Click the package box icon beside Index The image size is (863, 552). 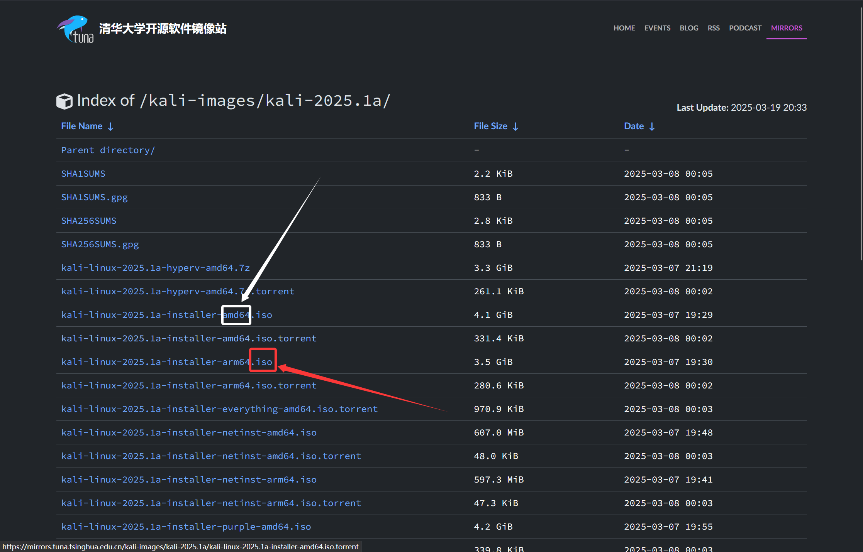coord(64,101)
